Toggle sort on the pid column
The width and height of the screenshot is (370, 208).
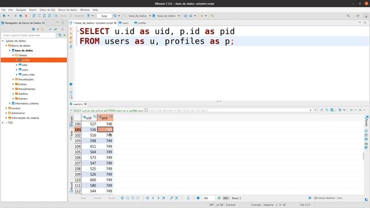point(111,117)
